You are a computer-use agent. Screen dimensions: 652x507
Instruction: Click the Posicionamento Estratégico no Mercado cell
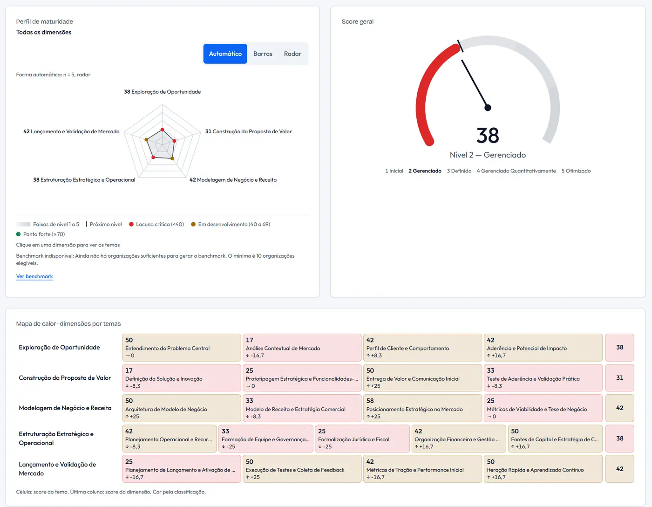[x=423, y=408]
